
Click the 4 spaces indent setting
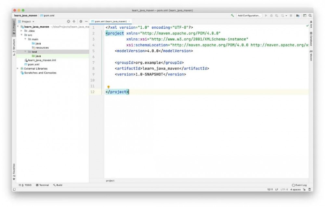tap(295, 189)
